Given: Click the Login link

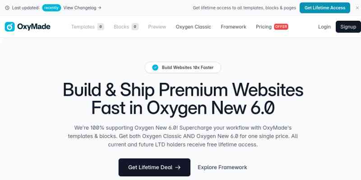Looking at the screenshot, I should tap(324, 27).
